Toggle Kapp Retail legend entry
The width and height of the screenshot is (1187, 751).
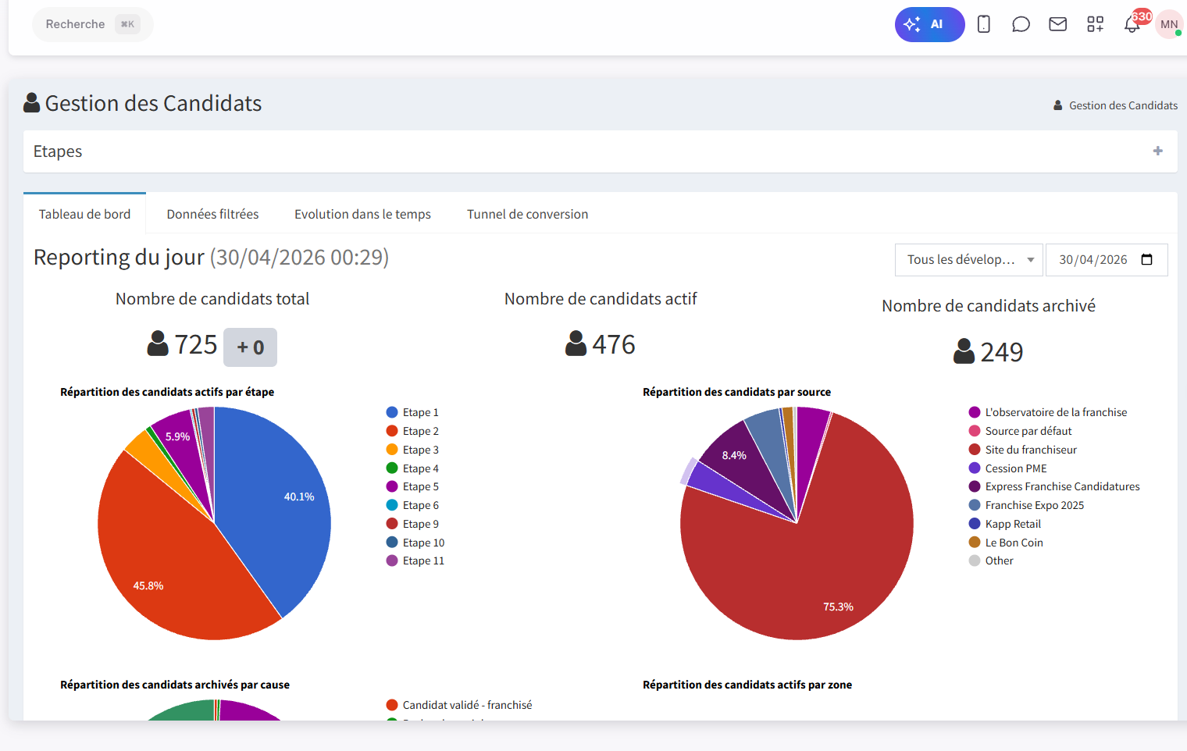click(1004, 524)
